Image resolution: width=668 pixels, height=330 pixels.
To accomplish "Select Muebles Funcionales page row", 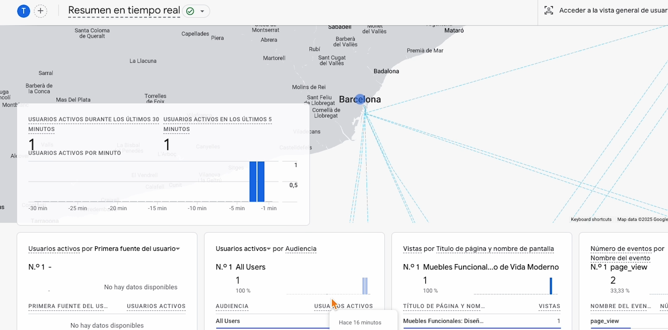I will (x=443, y=321).
